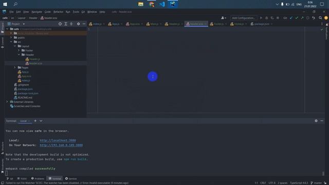Expand the Pages folder
The image size is (329, 185).
coord(15,67)
